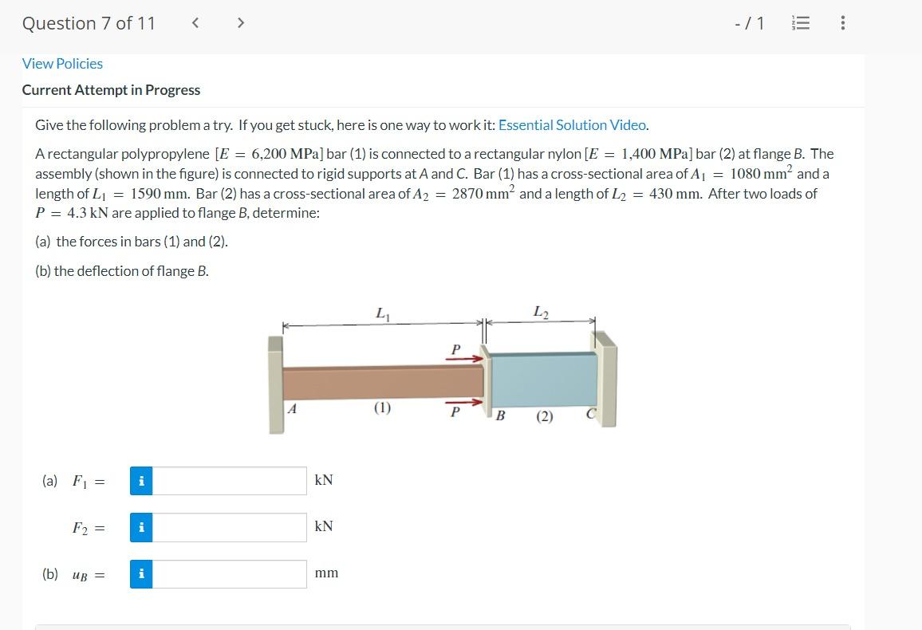Focus the uB deflection input field
Image resolution: width=922 pixels, height=630 pixels.
coord(230,573)
